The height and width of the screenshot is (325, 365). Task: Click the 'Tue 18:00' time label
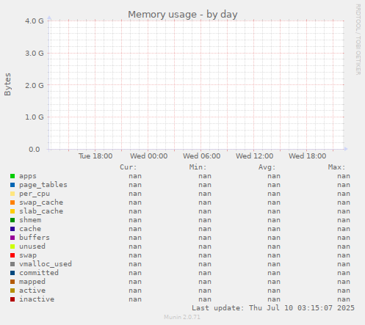coord(95,156)
